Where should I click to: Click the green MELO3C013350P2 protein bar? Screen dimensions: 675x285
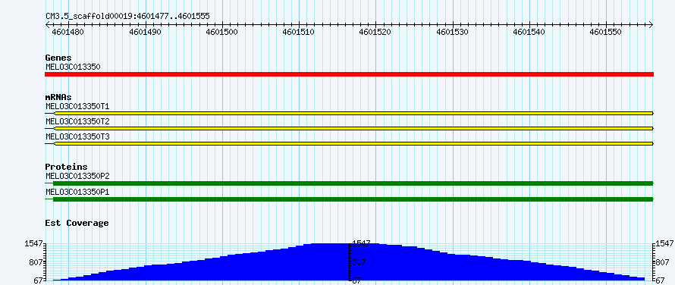353,183
